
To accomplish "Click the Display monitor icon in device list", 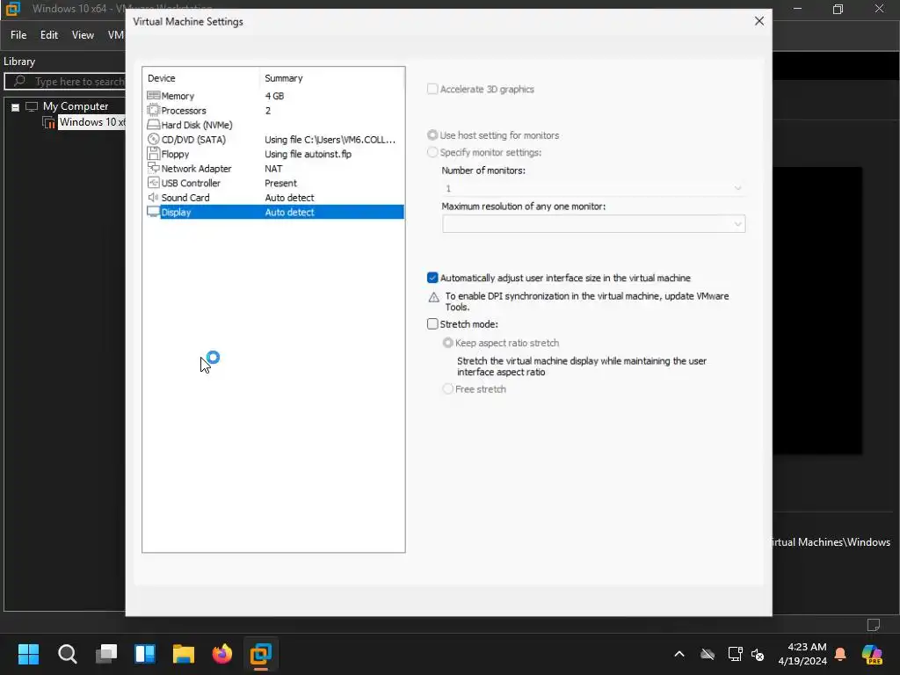I will click(153, 212).
